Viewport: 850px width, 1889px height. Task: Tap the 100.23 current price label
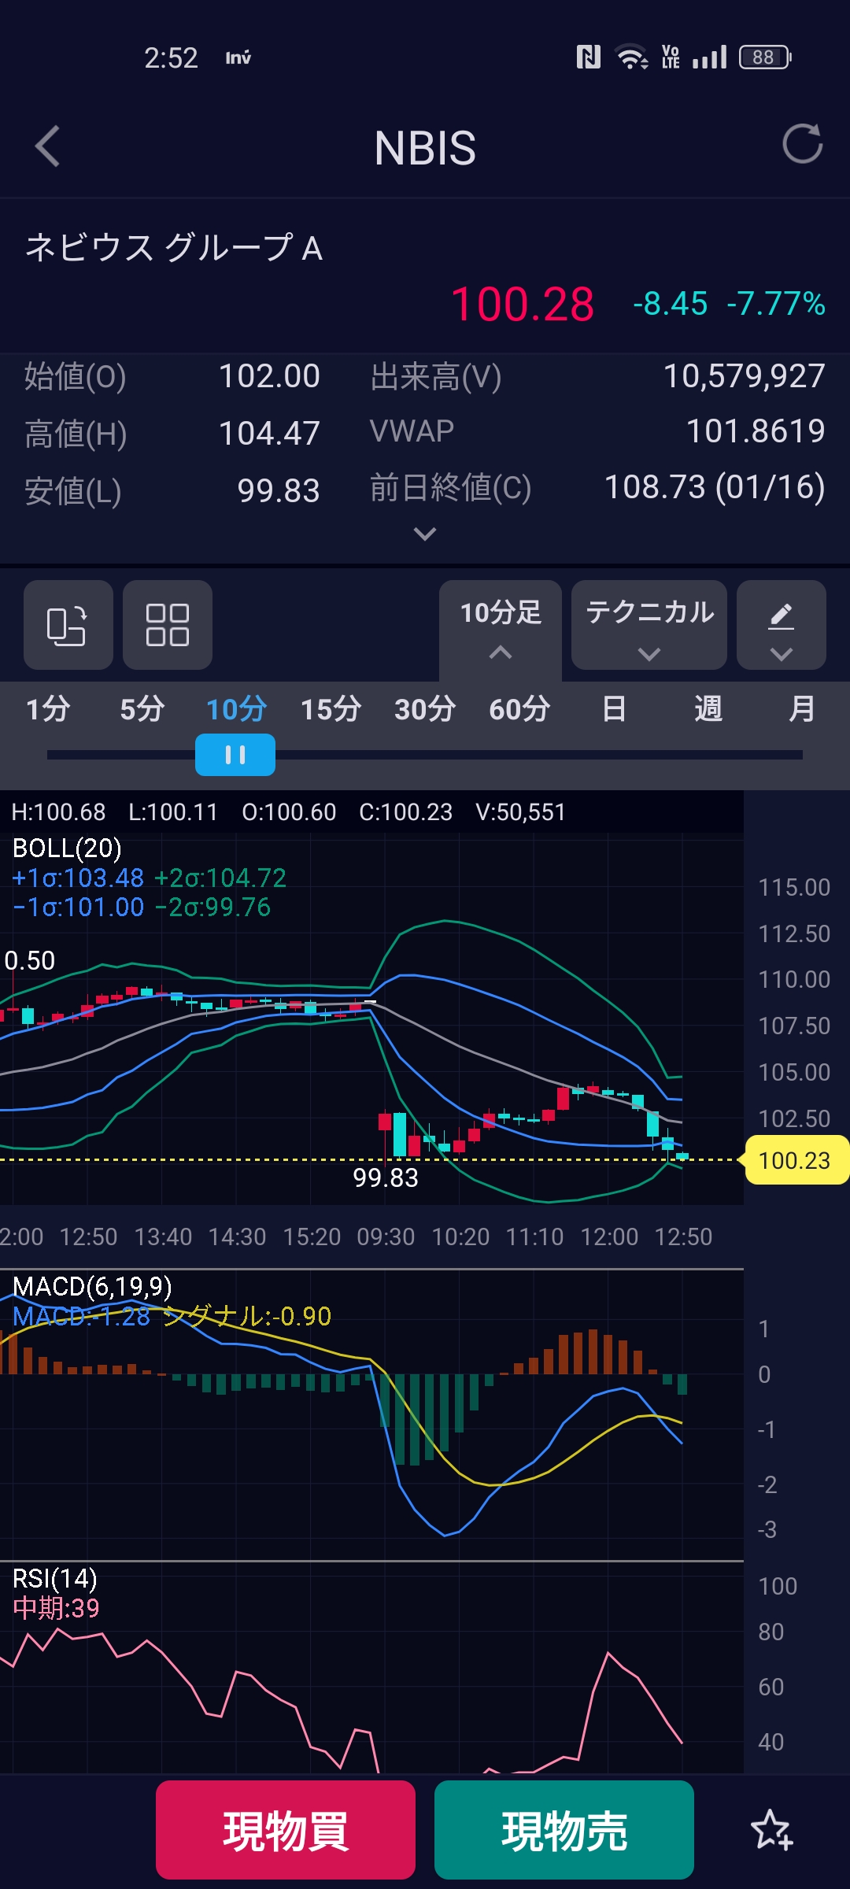795,1160
